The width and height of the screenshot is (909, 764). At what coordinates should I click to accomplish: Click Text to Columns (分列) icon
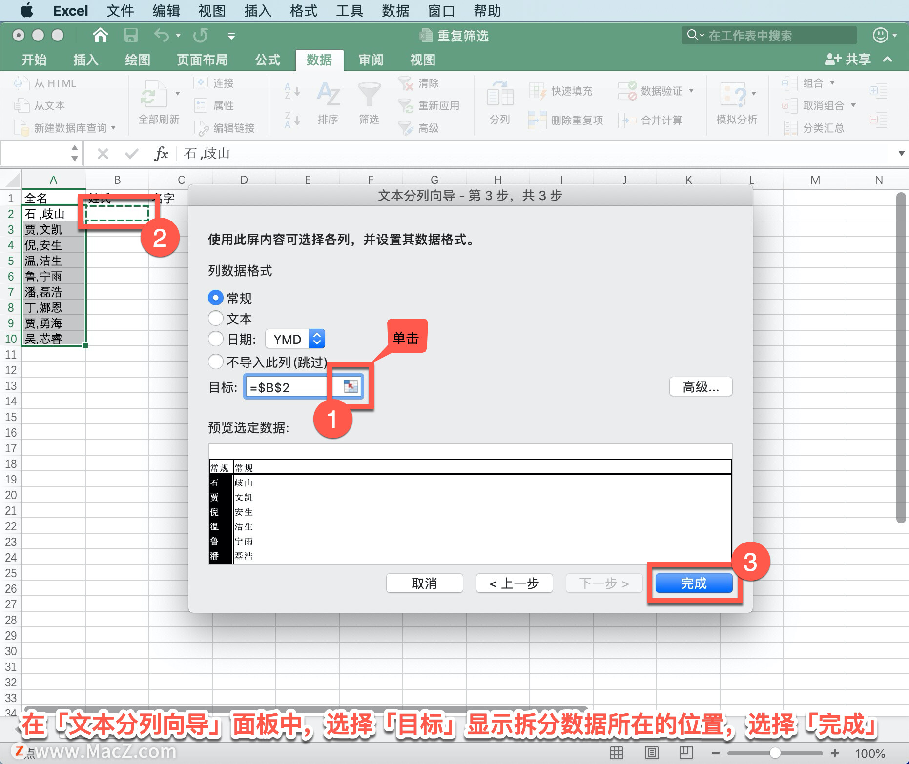point(500,94)
